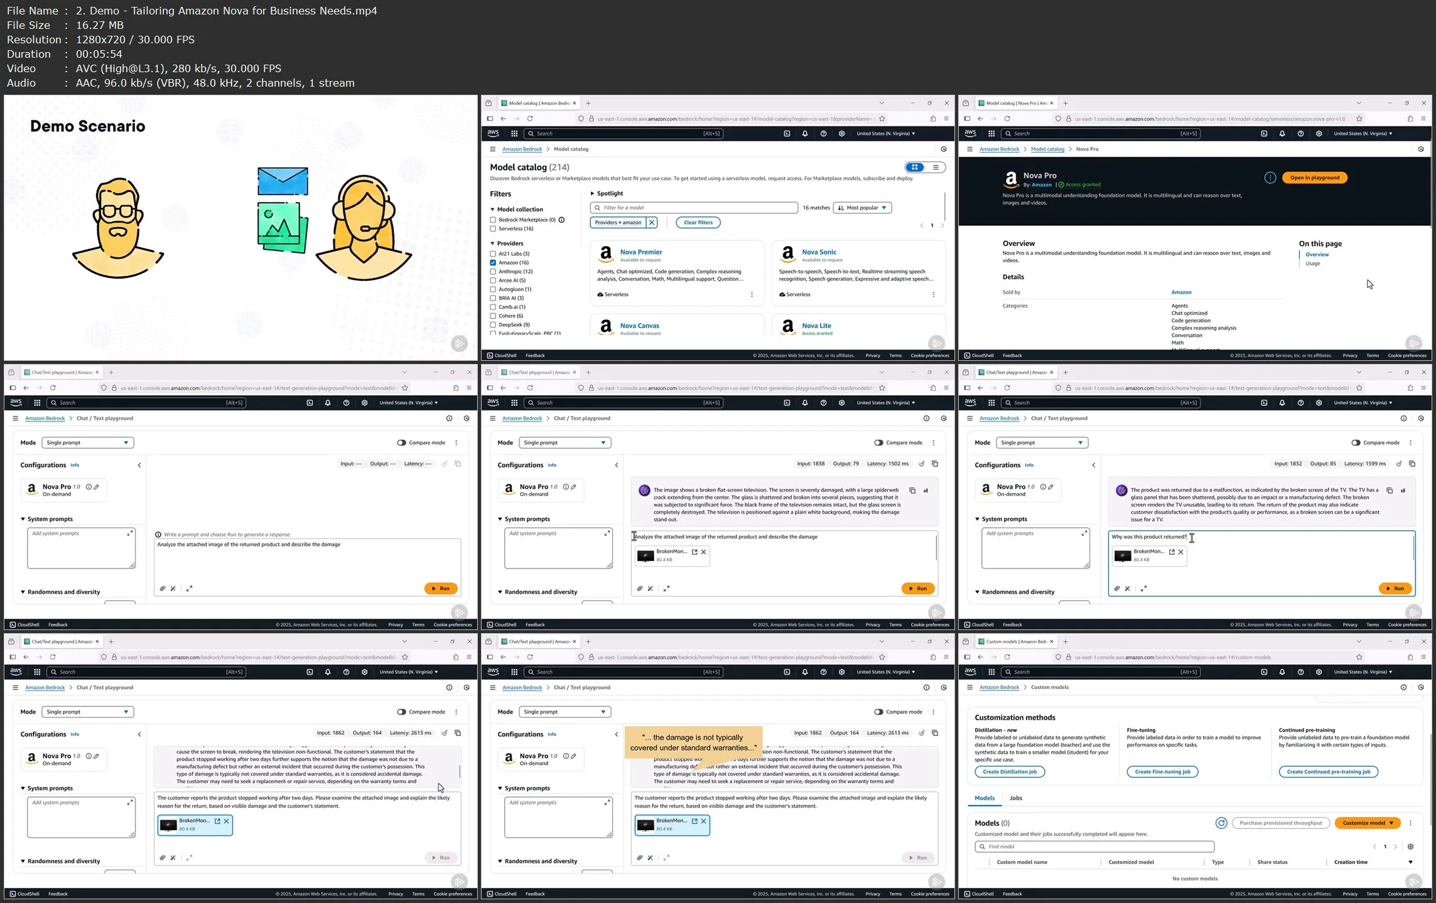
Task: Click Create Fine-tuning job
Action: tap(1162, 772)
